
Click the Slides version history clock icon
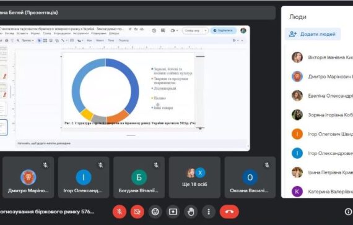[x=154, y=30]
